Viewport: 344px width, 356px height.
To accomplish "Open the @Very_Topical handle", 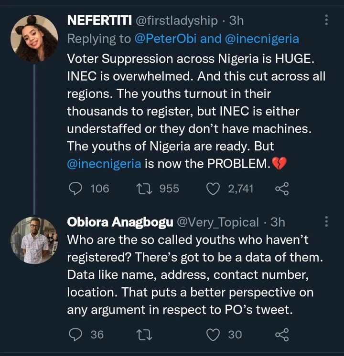I will 218,222.
